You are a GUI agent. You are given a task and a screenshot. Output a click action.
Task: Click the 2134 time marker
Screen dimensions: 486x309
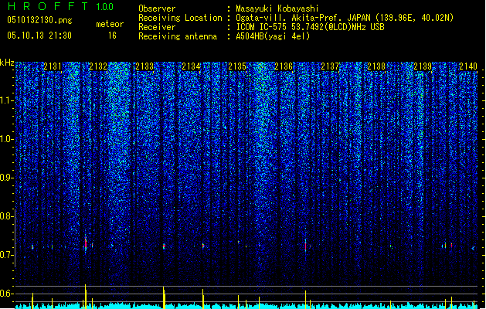click(x=191, y=66)
